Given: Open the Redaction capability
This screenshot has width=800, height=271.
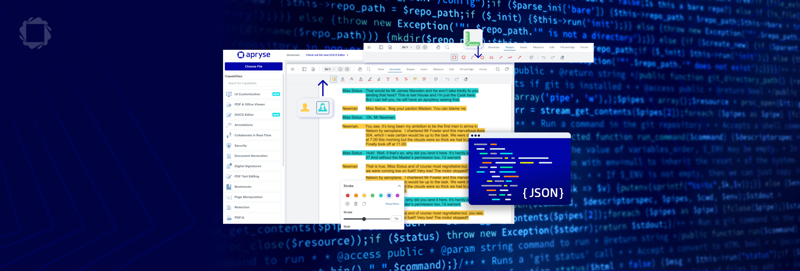Looking at the screenshot, I should [253, 207].
